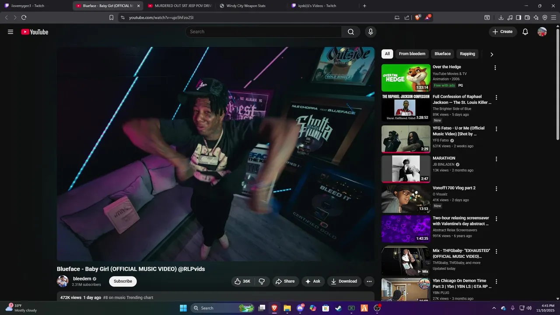This screenshot has height=315, width=560.
Task: Open Brave VPN shield icon
Action: click(545, 17)
